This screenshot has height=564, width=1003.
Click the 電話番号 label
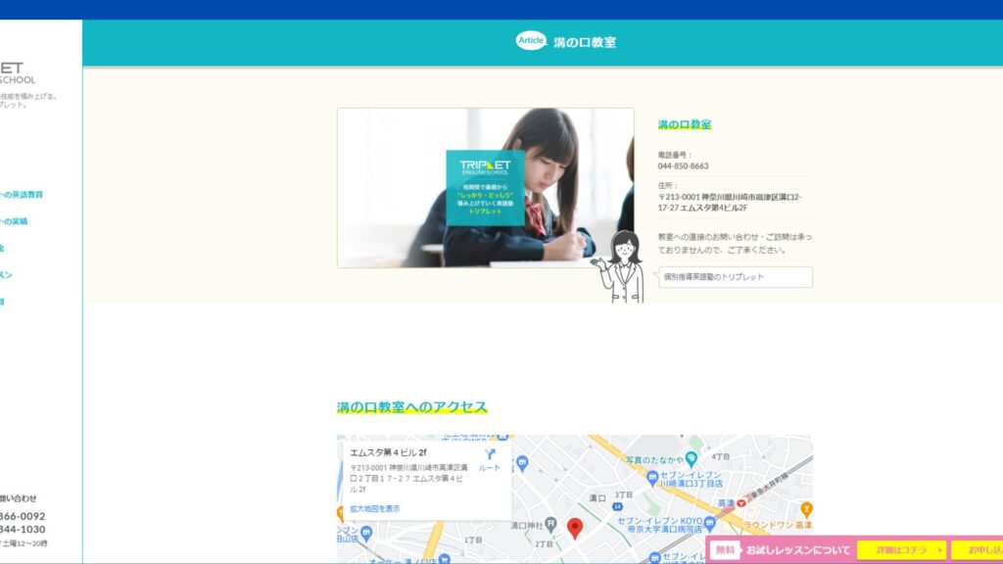click(x=674, y=155)
